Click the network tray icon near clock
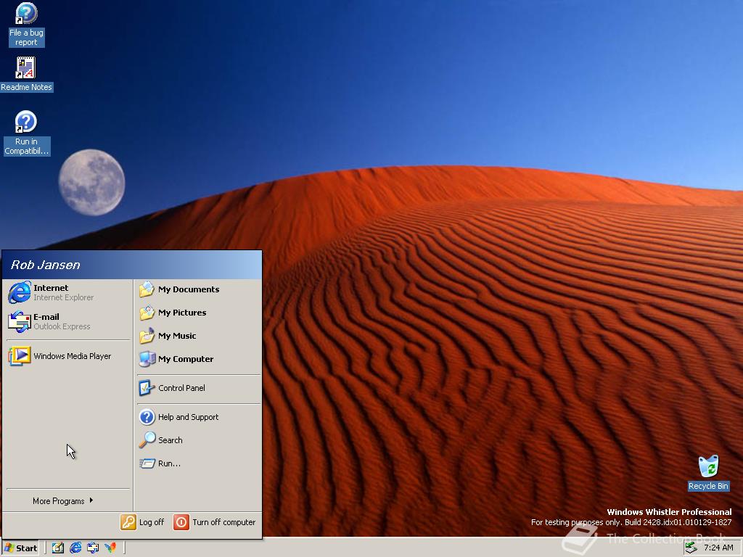 point(691,548)
